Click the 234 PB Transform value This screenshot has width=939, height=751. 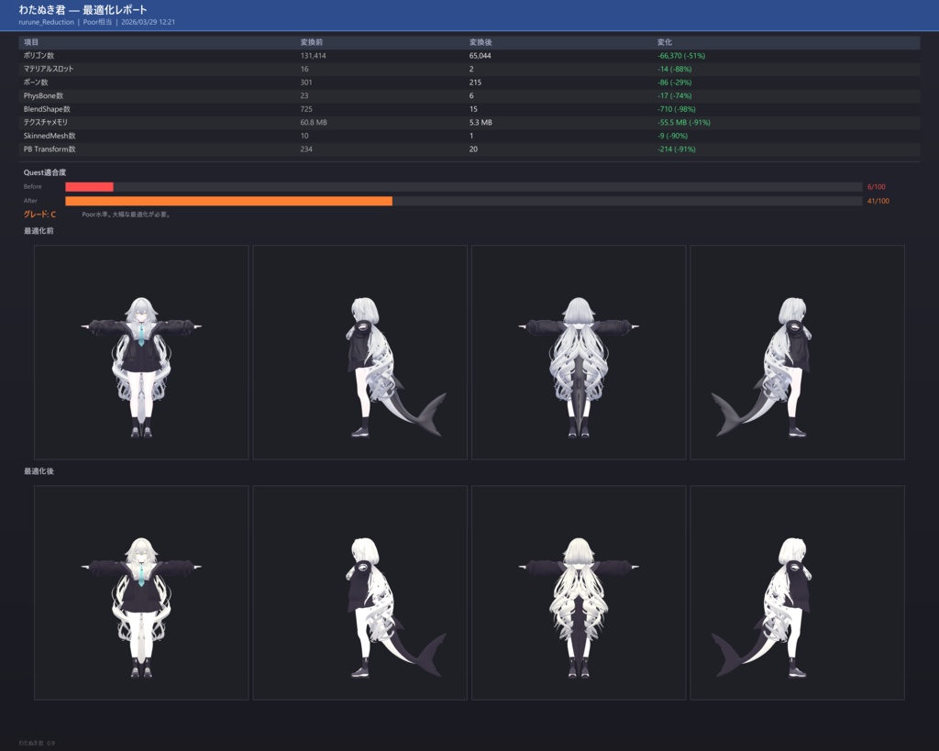pos(306,149)
